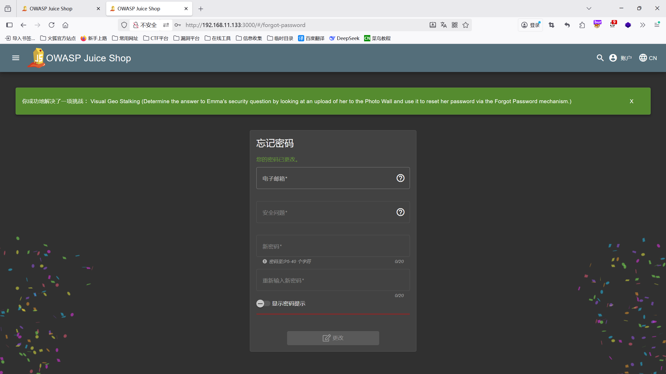Open the DeepSeek bookmark
666x374 pixels.
tap(344, 38)
